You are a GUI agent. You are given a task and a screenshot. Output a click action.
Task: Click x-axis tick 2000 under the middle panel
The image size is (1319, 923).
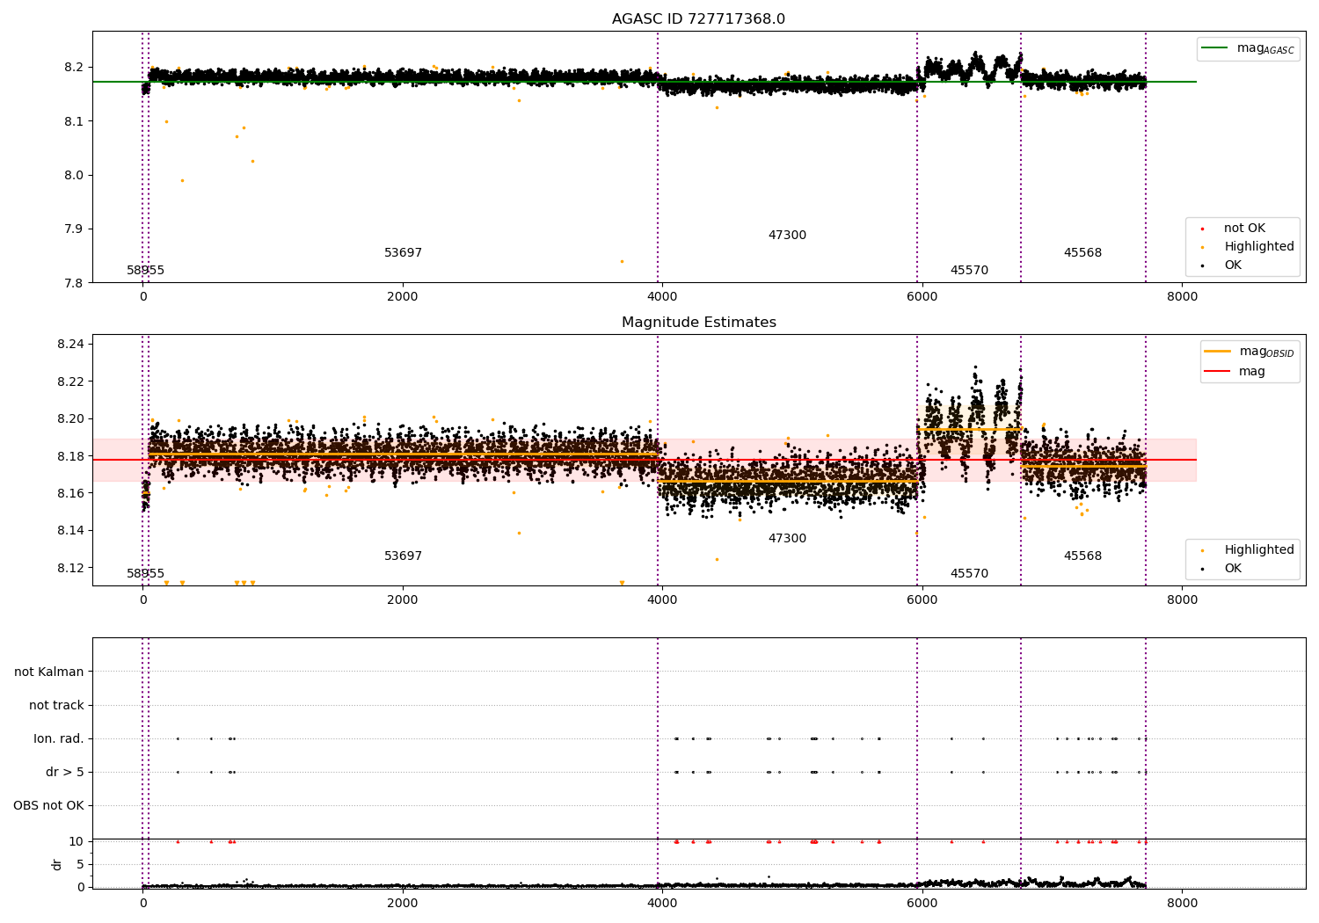(x=403, y=600)
